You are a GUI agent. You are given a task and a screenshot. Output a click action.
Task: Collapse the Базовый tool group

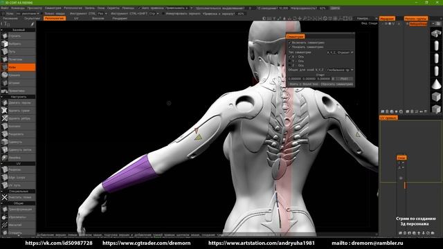[x=1, y=30]
